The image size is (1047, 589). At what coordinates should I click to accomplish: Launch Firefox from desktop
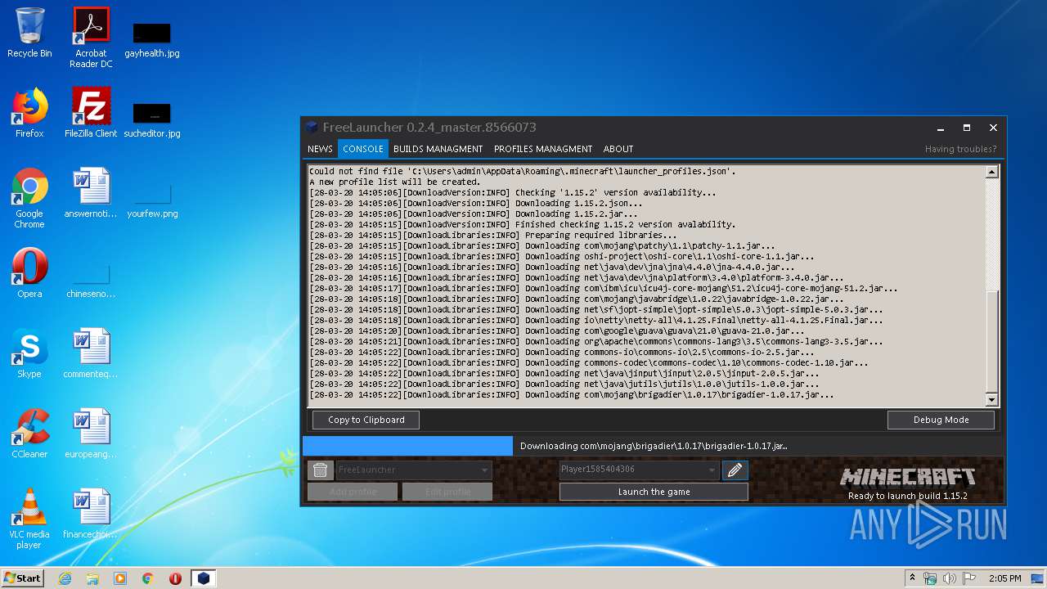[x=29, y=113]
